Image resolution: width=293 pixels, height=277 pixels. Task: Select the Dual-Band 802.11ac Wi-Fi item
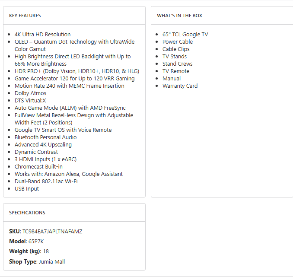pos(46,181)
